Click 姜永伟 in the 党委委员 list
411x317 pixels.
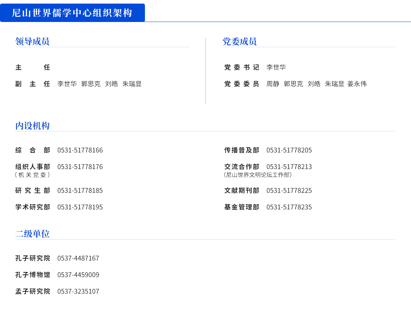coord(357,84)
